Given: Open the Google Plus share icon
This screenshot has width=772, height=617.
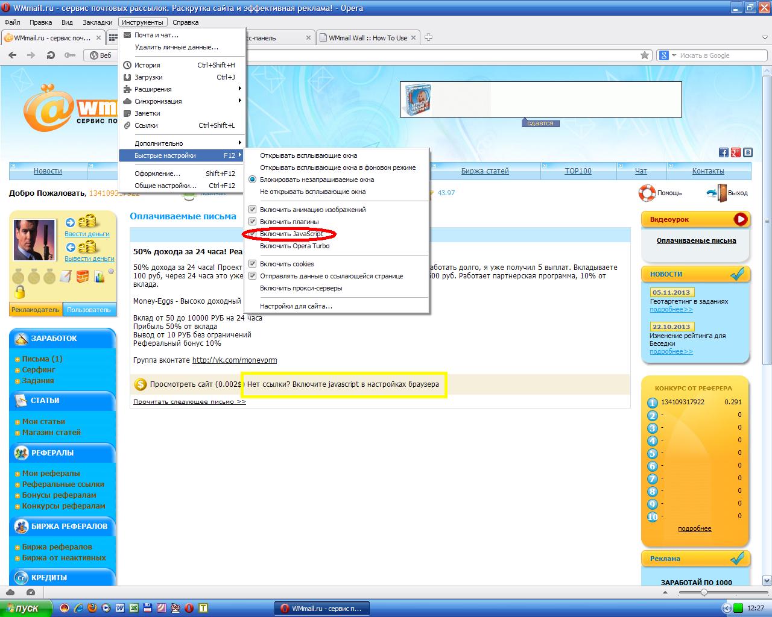Looking at the screenshot, I should click(x=735, y=152).
